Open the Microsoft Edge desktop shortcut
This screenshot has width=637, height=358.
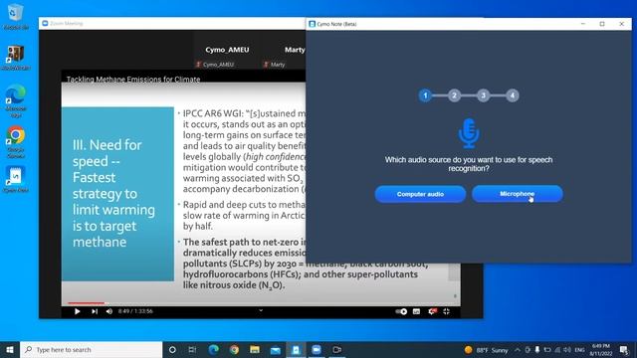pos(16,100)
